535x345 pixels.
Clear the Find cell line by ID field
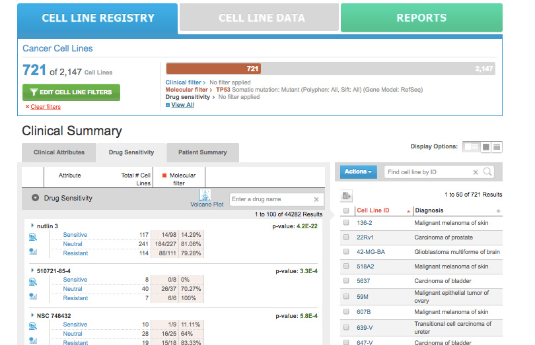[x=475, y=172]
